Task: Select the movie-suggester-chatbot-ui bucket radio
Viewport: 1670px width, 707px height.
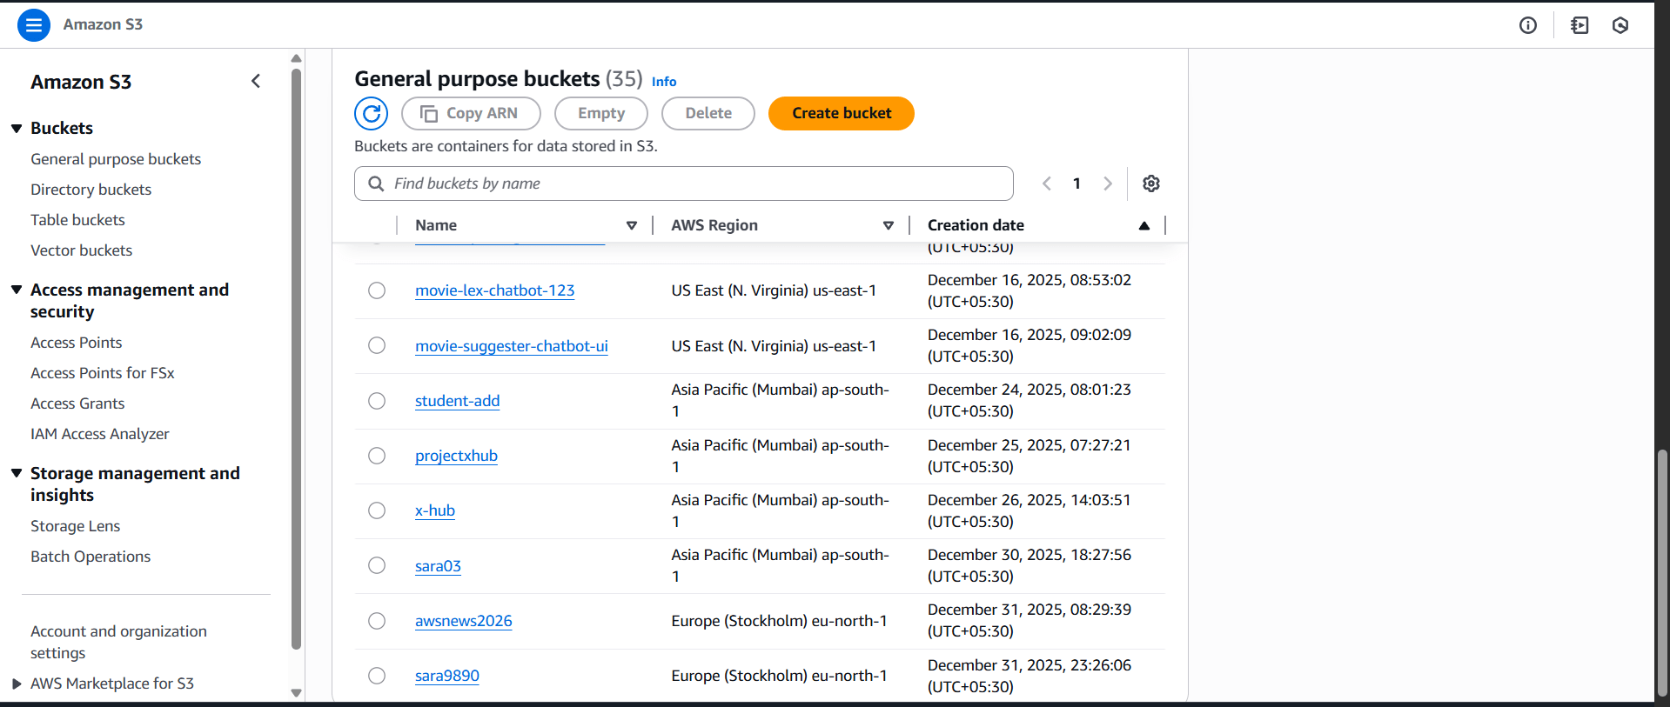Action: 377,345
